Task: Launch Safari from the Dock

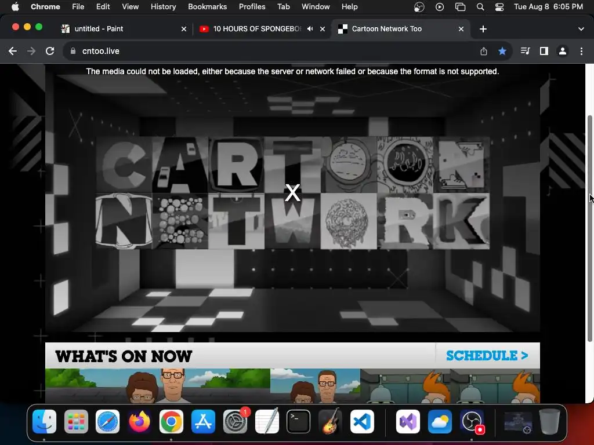Action: pyautogui.click(x=107, y=422)
